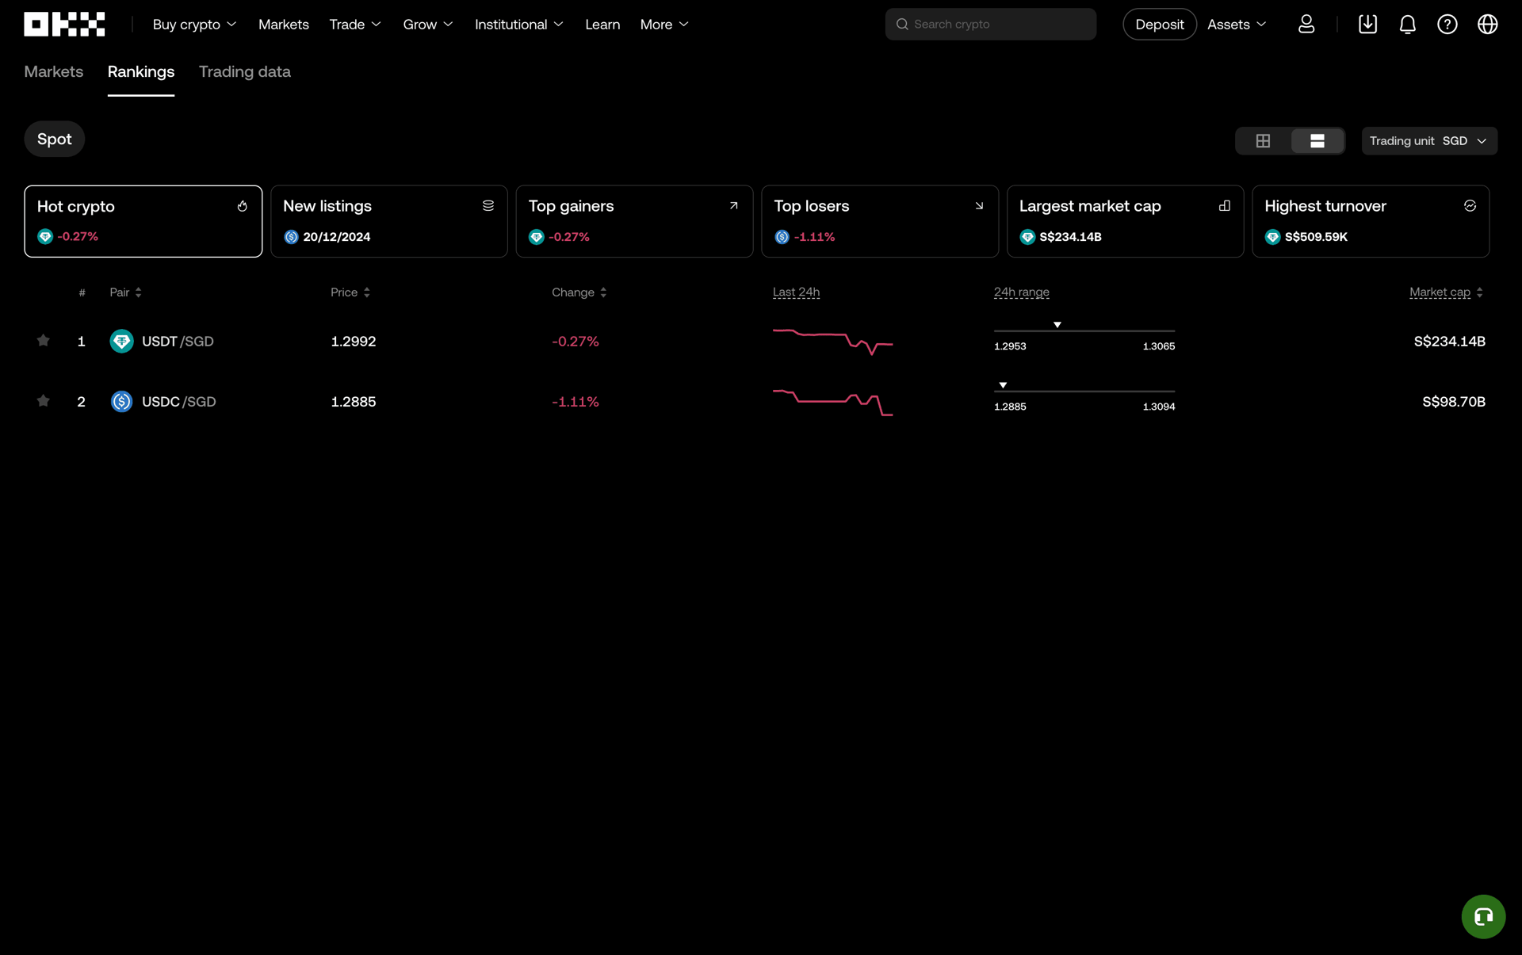This screenshot has height=955, width=1522.
Task: Select the Rankings tab
Action: tap(141, 72)
